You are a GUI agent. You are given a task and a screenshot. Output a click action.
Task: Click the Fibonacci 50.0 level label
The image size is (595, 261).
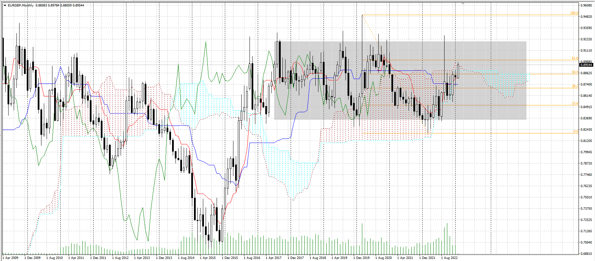[x=575, y=72]
